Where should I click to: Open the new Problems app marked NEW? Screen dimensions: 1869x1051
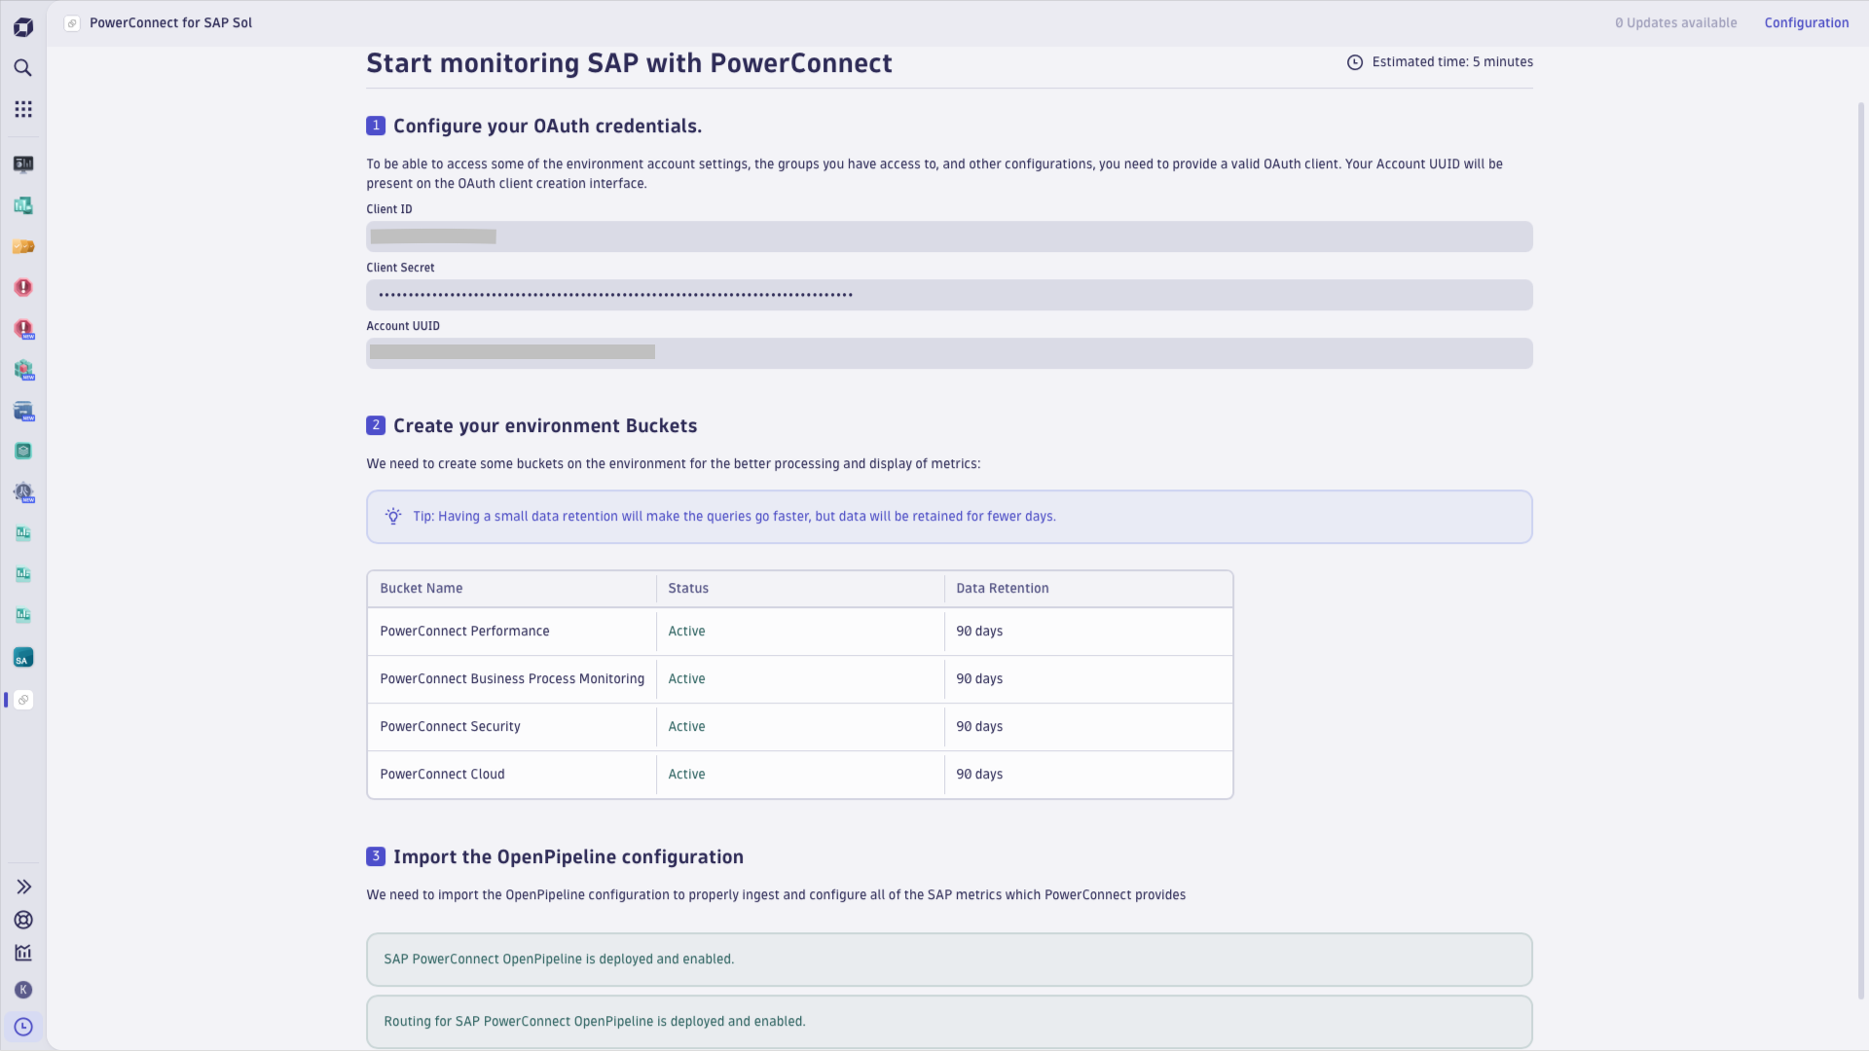[x=23, y=330]
